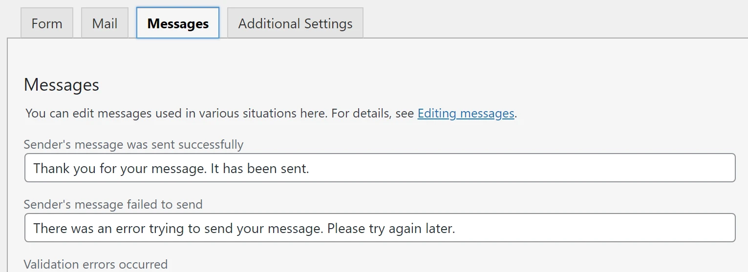Go to the Additional Settings tab

tap(295, 23)
